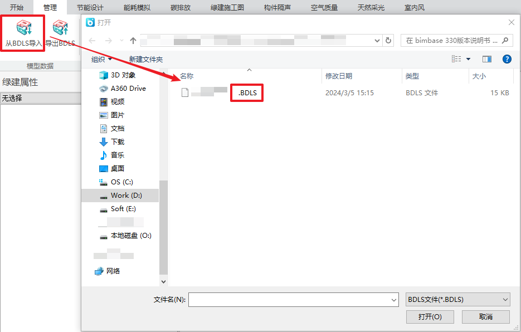Switch to the 室内风 tab
Screen dimensions: 521x332
tap(415, 7)
